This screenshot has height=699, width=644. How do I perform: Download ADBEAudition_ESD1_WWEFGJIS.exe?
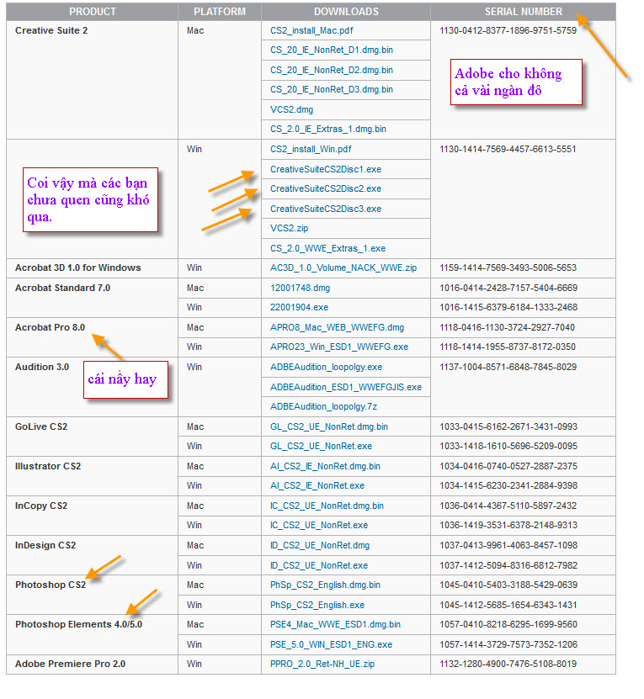click(346, 388)
